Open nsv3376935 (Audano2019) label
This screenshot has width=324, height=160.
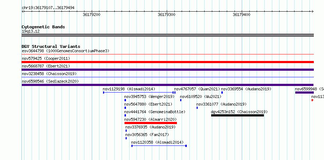(x=150, y=127)
